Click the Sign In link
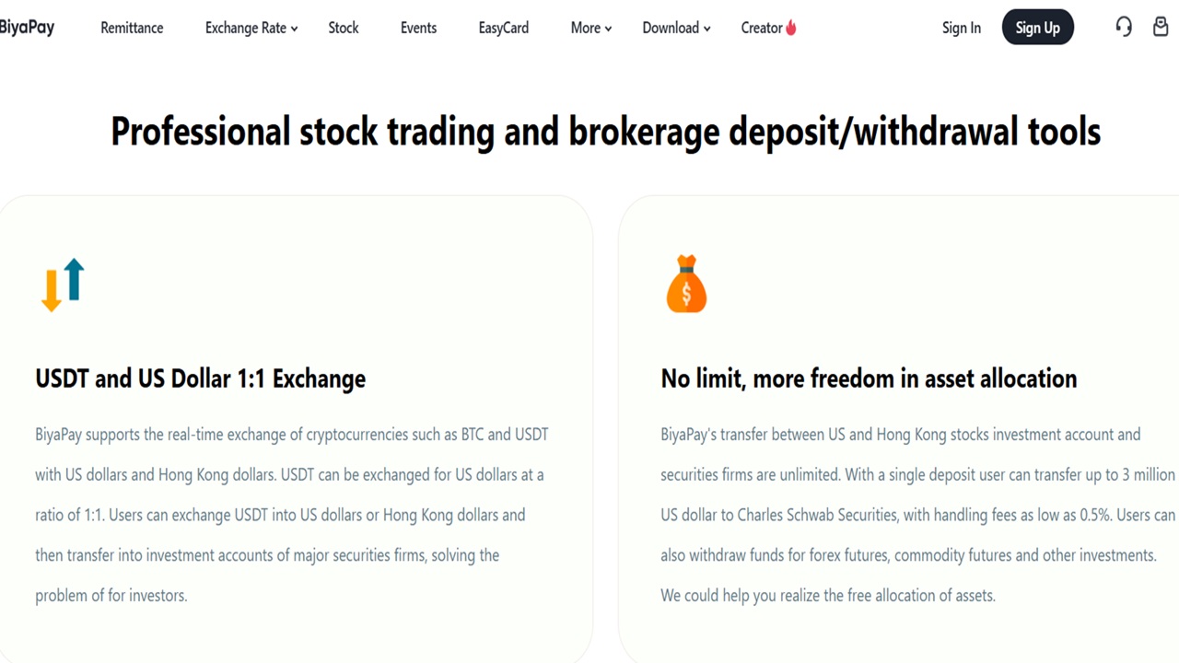The height and width of the screenshot is (663, 1179). [962, 28]
